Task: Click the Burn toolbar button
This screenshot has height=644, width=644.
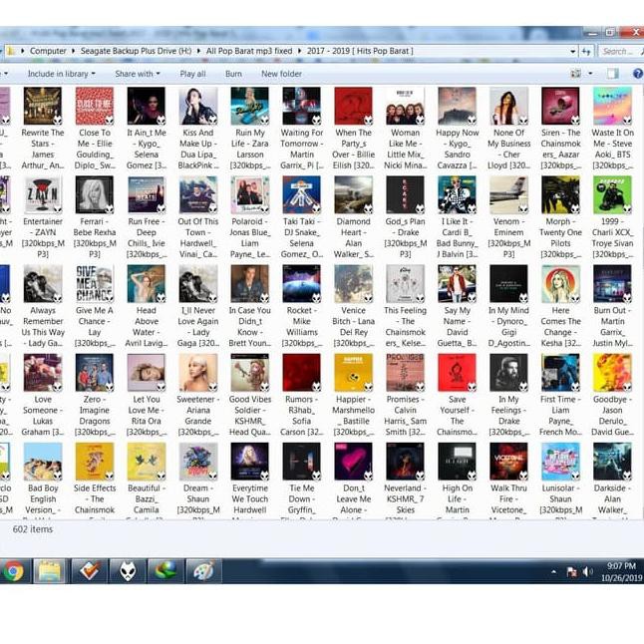Action: pos(233,74)
